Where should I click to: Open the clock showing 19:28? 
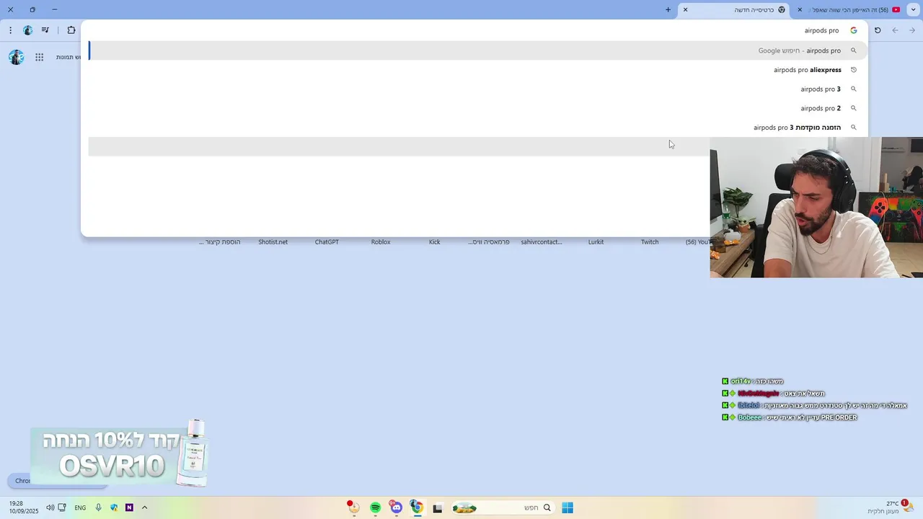click(x=24, y=507)
